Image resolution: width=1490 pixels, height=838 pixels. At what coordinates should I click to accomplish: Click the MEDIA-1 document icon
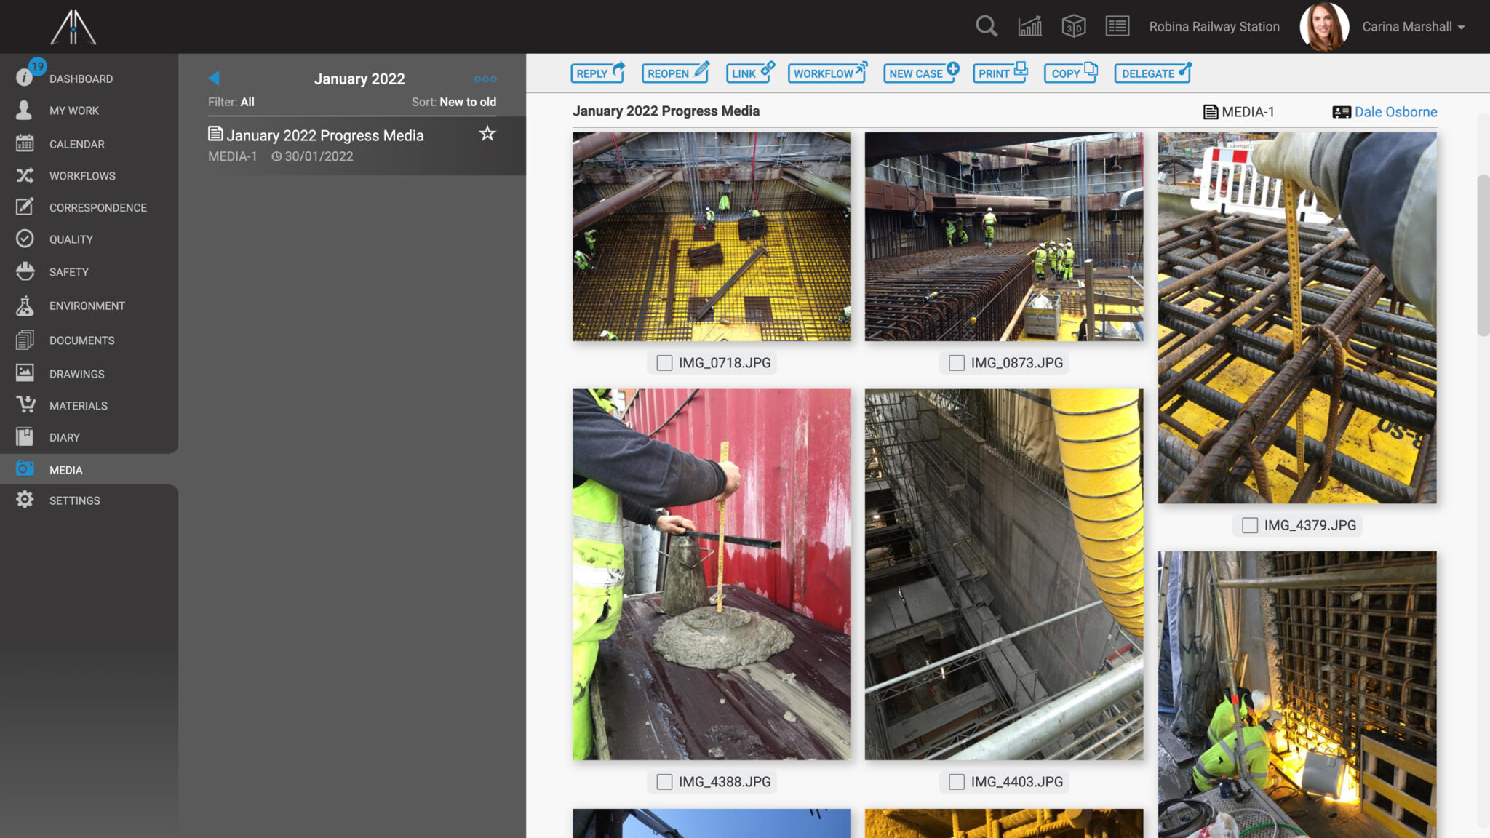click(1211, 112)
